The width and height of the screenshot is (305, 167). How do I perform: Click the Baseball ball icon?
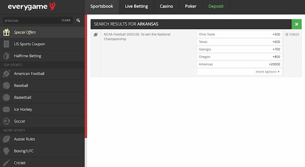click(x=7, y=86)
